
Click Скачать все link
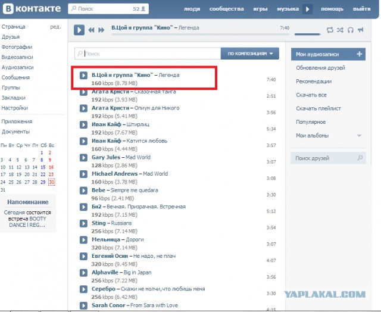click(311, 95)
